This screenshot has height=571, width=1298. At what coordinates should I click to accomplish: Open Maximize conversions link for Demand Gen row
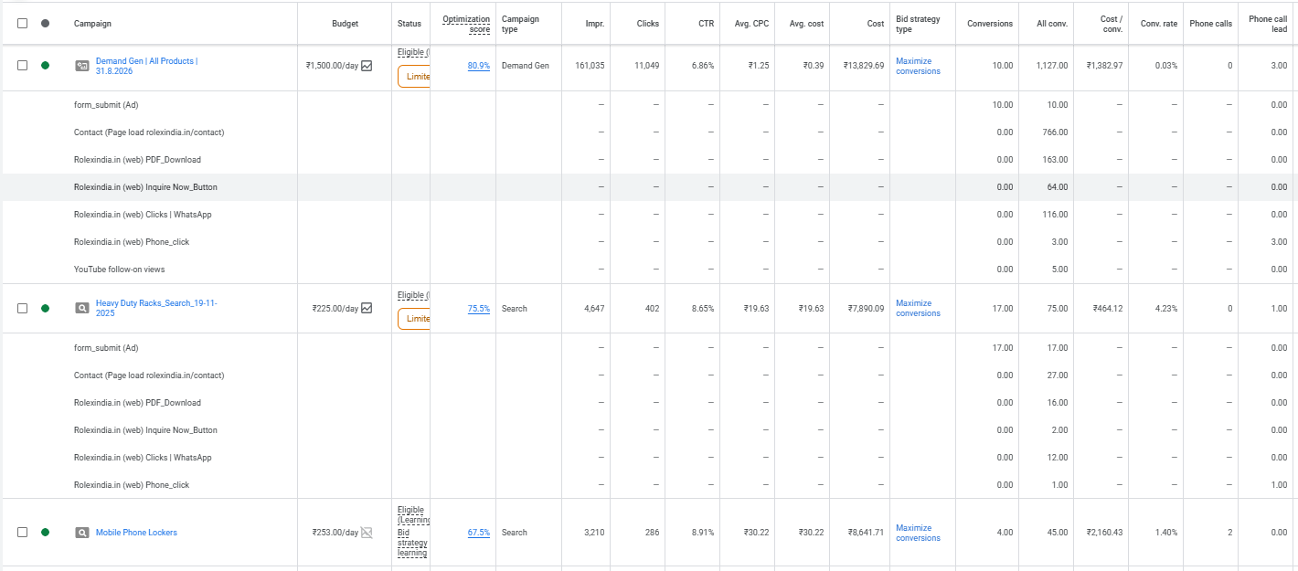(x=918, y=66)
